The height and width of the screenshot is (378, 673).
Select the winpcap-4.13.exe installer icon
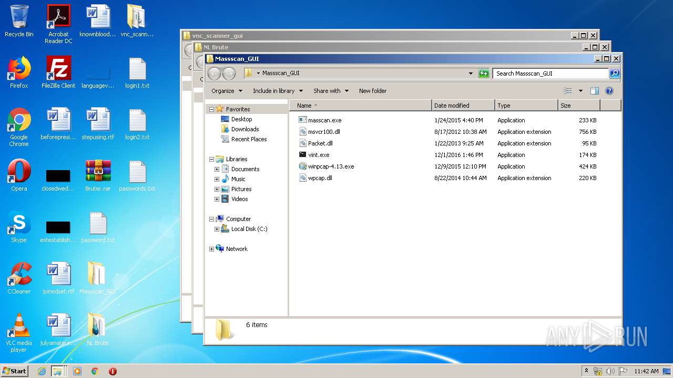click(x=302, y=166)
